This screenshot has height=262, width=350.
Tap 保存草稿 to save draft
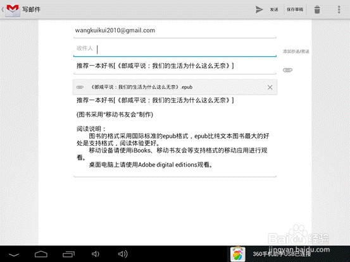(x=295, y=9)
